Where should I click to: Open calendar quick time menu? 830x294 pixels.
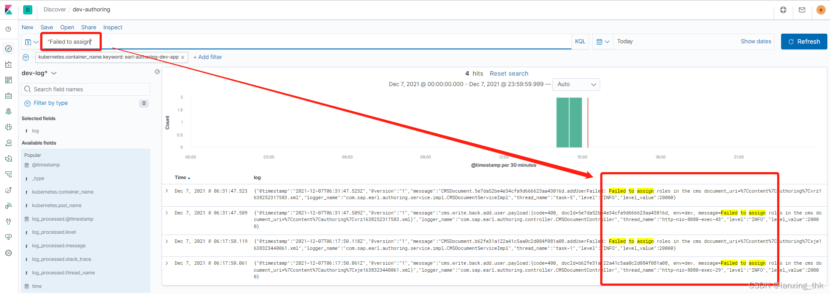(x=603, y=42)
